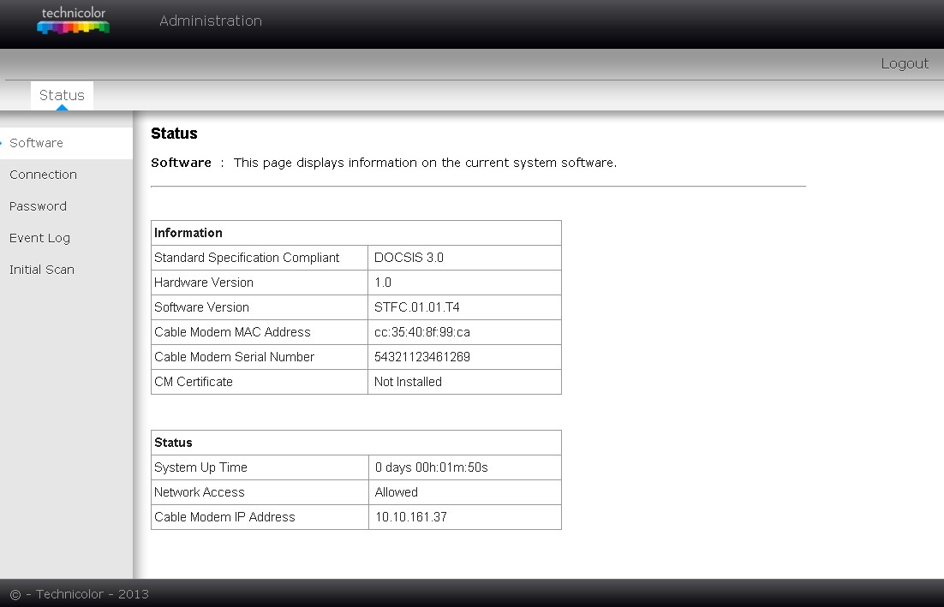View the Event Log page
The height and width of the screenshot is (607, 944).
click(39, 238)
